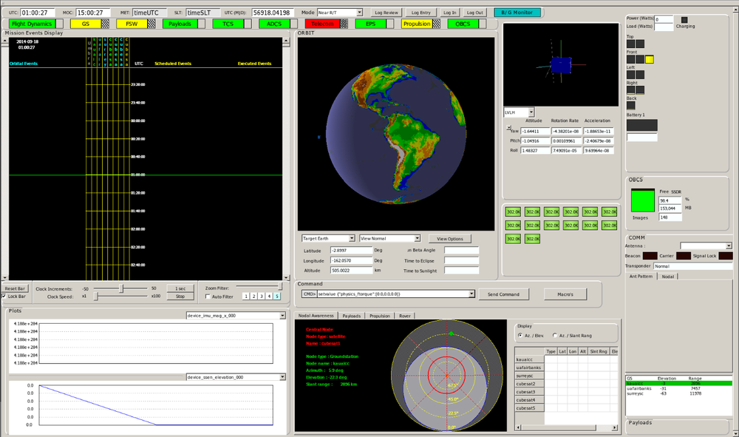Click the Stop clock button

click(180, 297)
